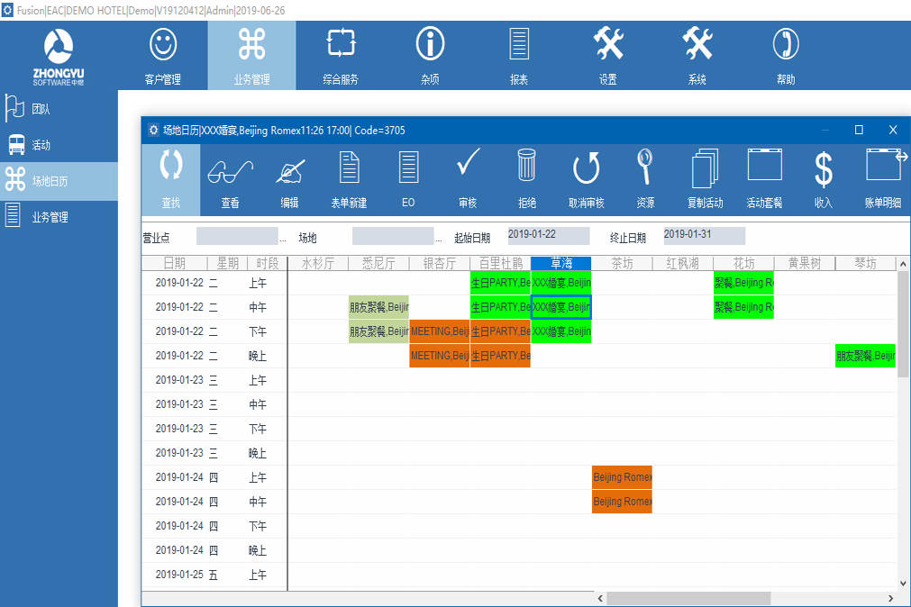Open 团队 in the left sidebar
Image resolution: width=911 pixels, height=607 pixels.
[x=41, y=109]
